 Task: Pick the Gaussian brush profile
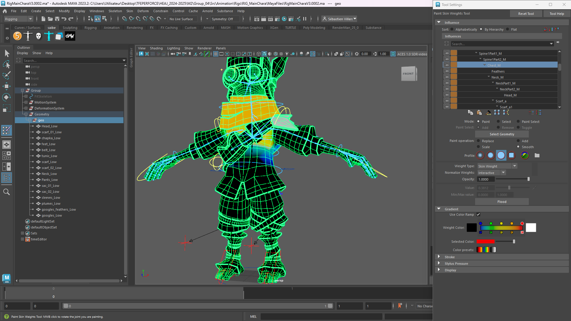pos(480,155)
